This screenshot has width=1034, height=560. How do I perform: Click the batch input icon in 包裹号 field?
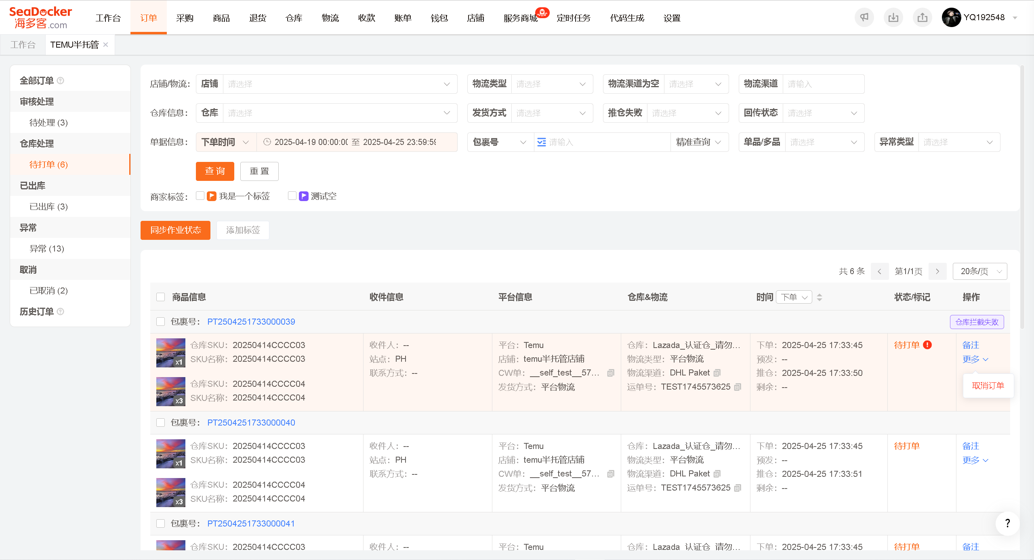542,142
